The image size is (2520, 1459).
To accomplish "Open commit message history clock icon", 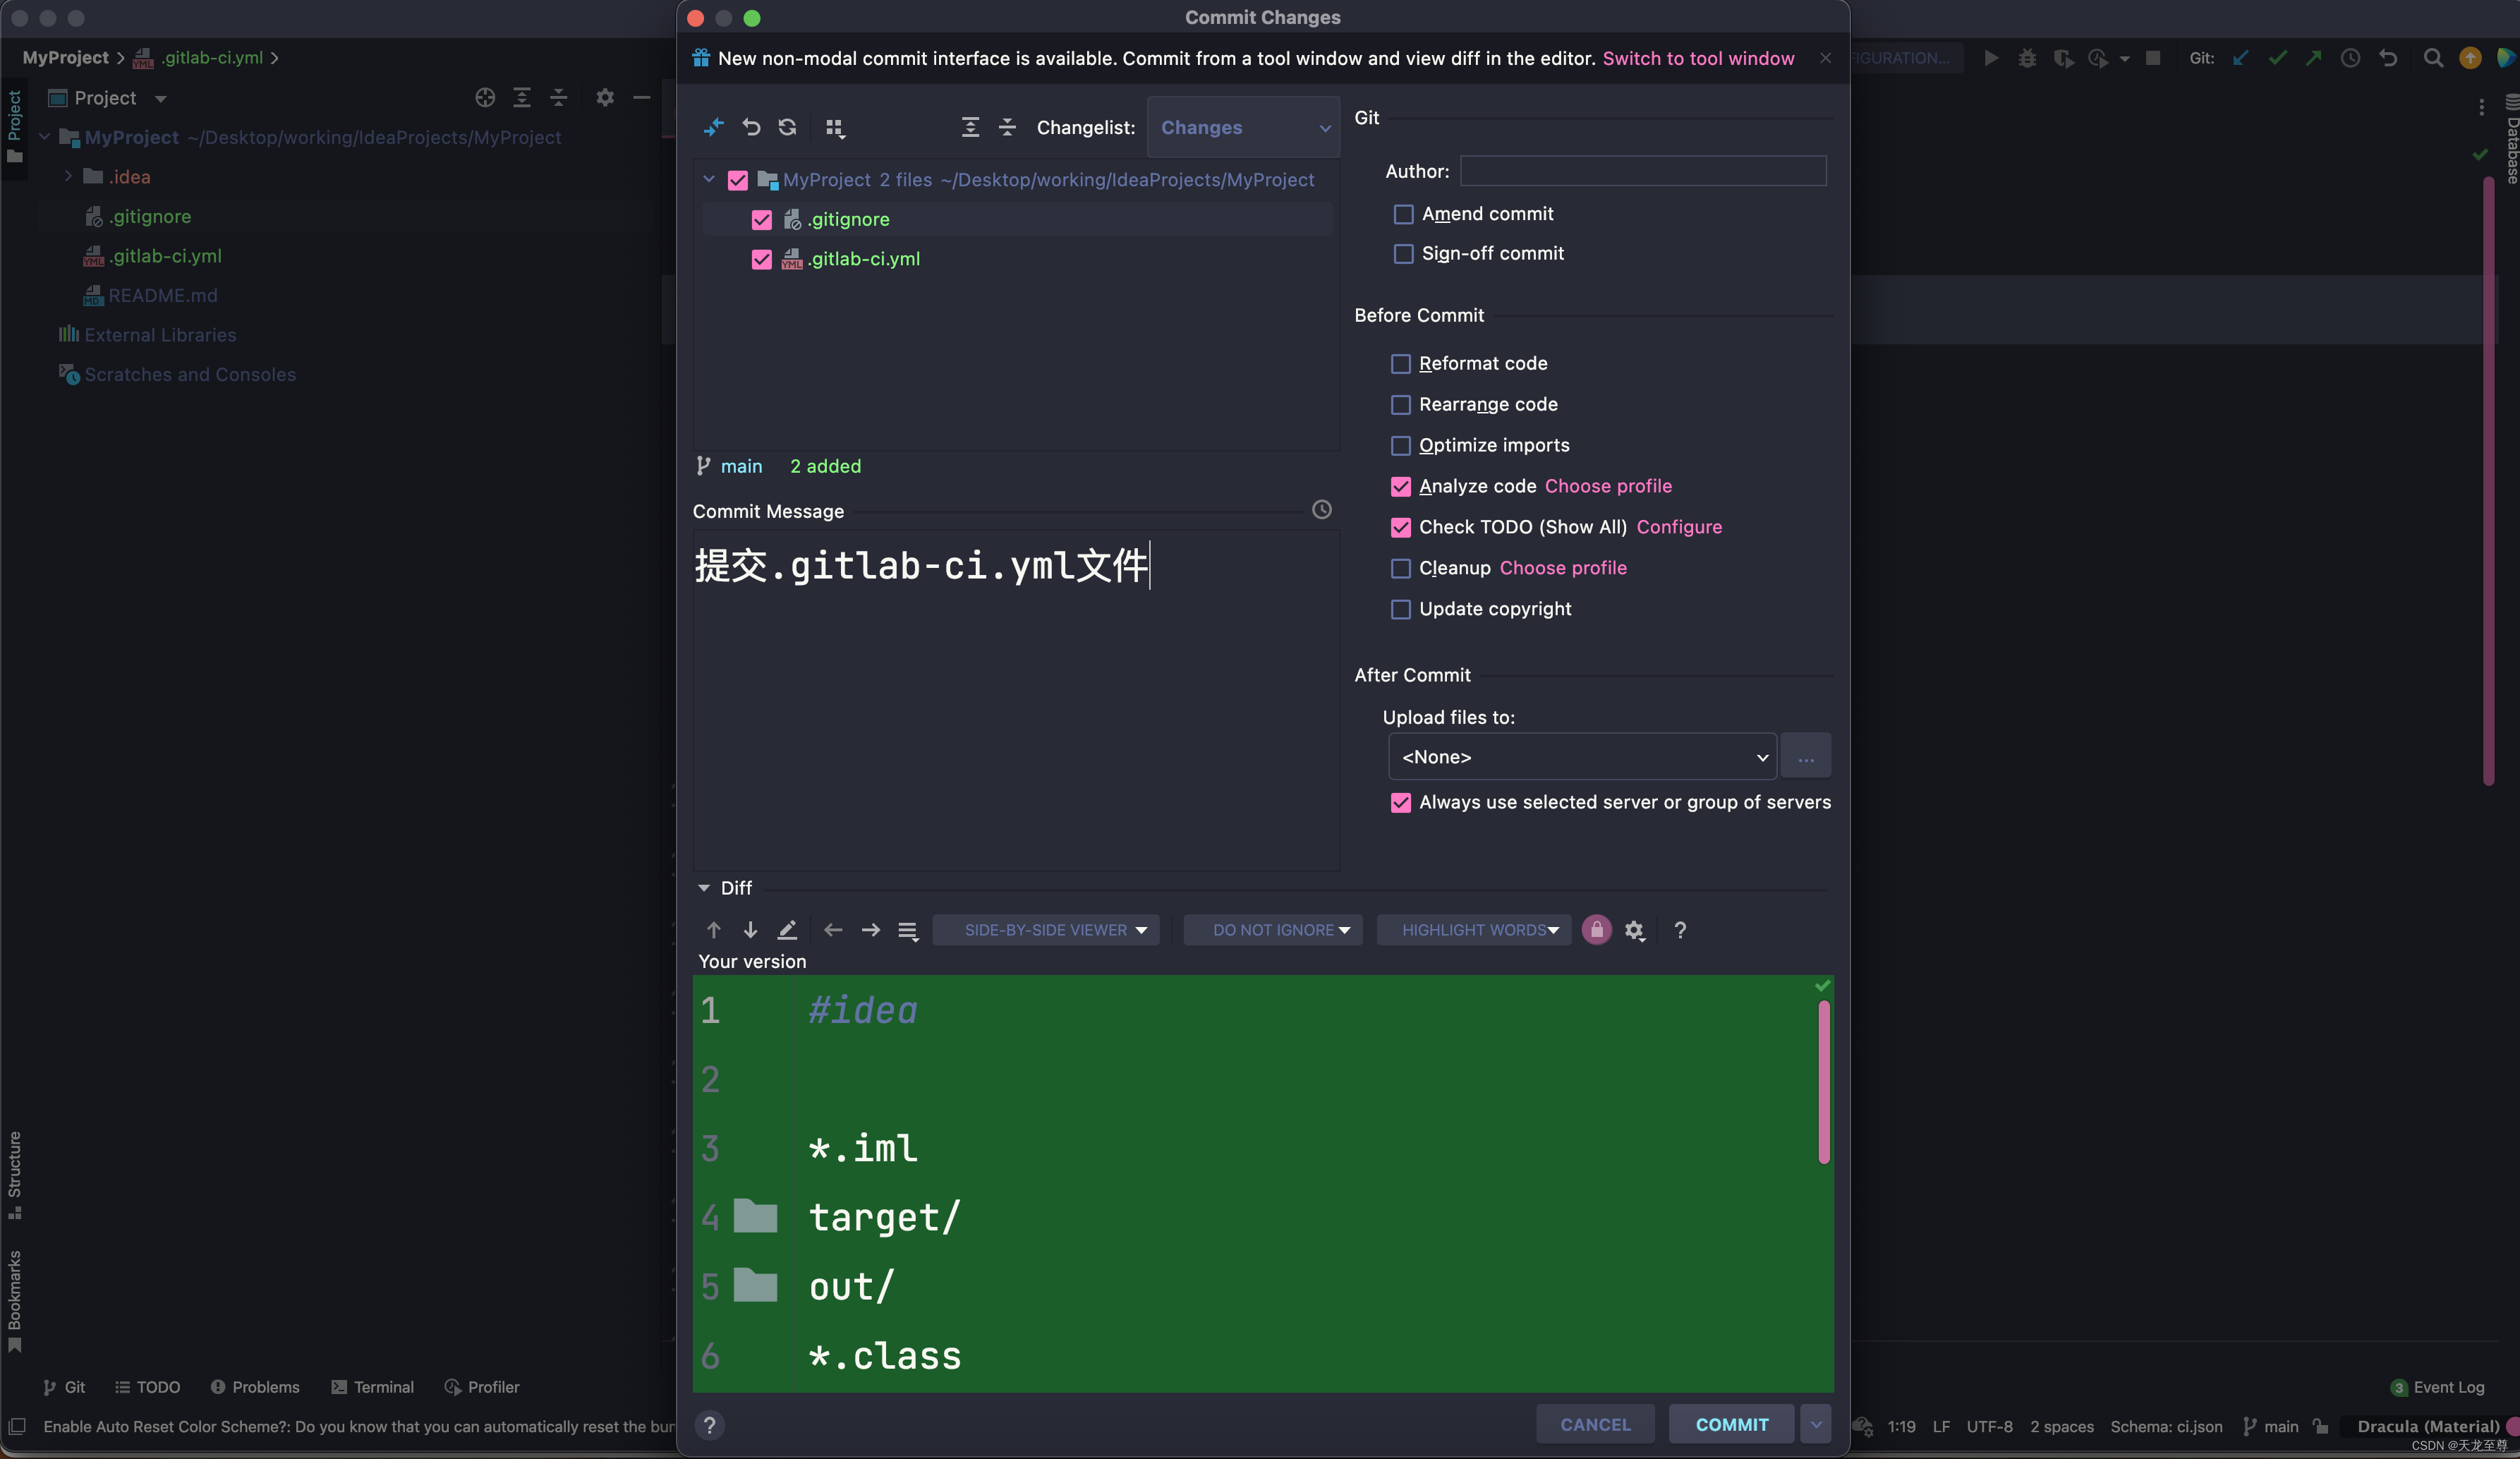I will (1321, 510).
